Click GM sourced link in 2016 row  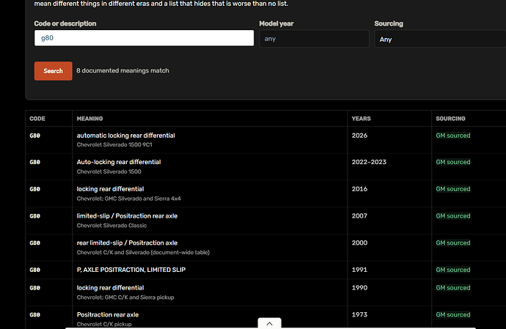pos(453,189)
